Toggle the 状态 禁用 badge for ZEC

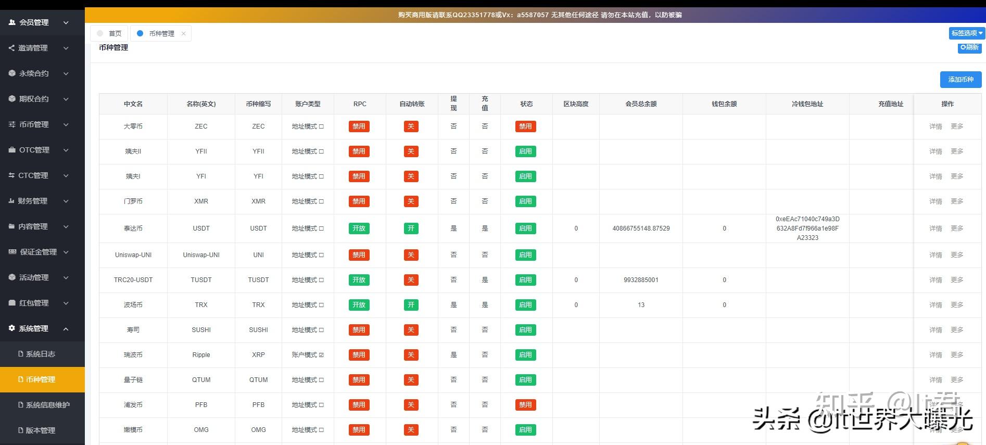coord(526,126)
